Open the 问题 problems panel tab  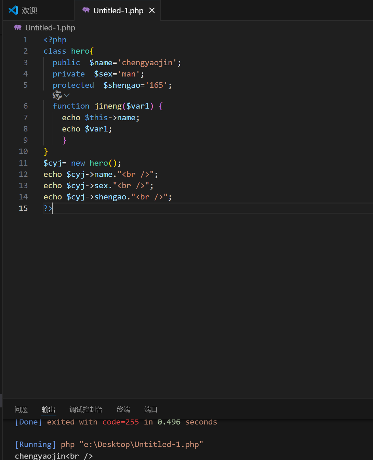[21, 409]
